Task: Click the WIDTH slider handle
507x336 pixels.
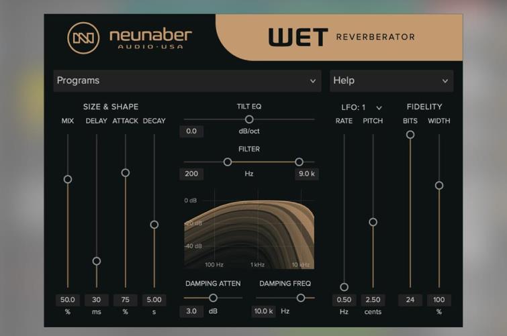Action: click(439, 185)
